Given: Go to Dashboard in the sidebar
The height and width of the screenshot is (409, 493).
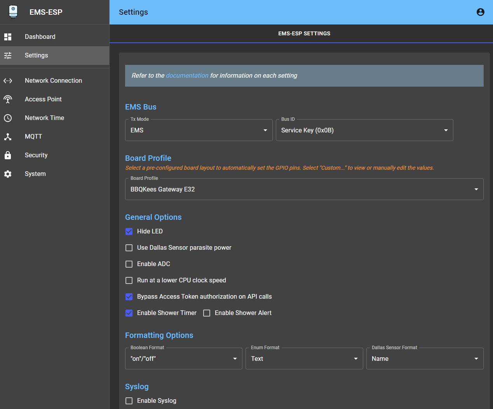Looking at the screenshot, I should coord(40,37).
